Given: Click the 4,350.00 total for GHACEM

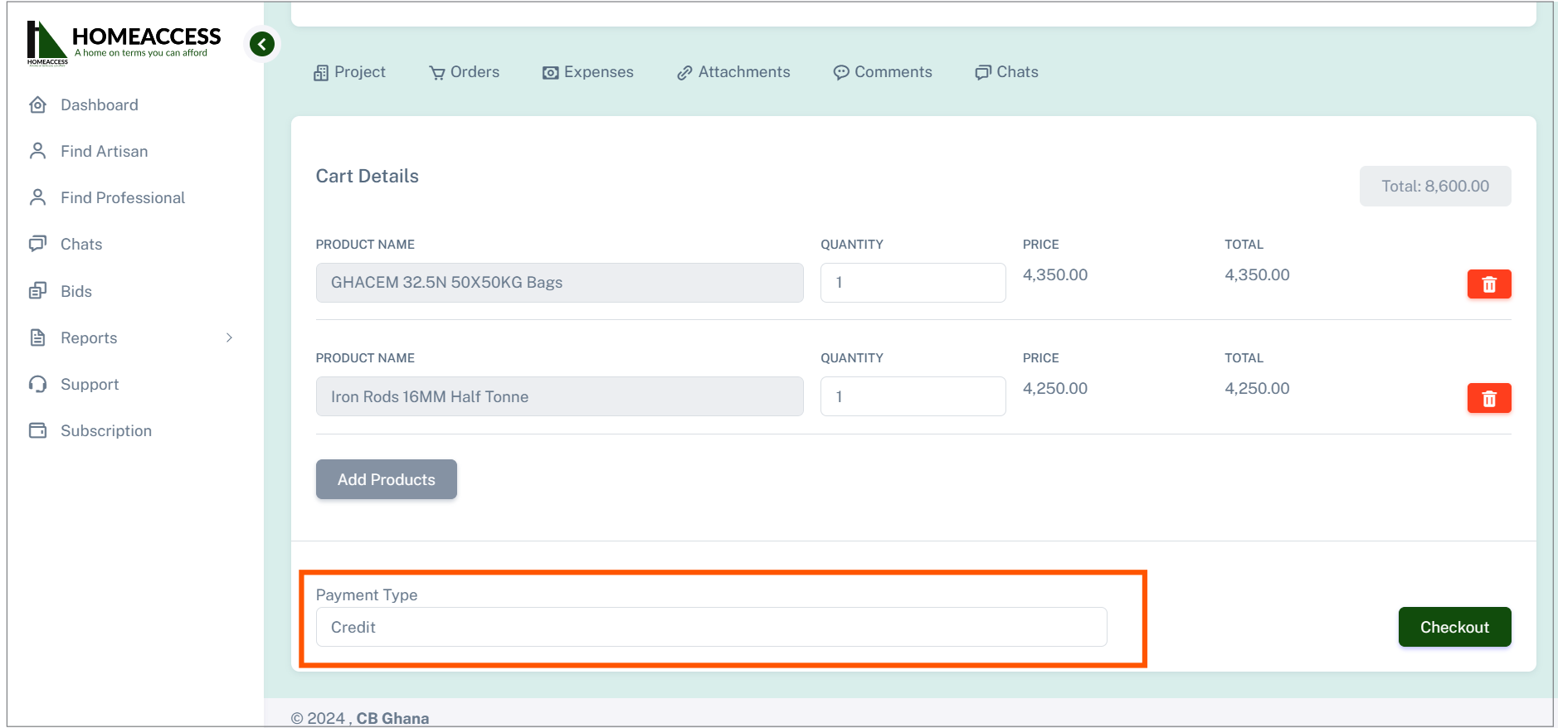Looking at the screenshot, I should tap(1257, 274).
